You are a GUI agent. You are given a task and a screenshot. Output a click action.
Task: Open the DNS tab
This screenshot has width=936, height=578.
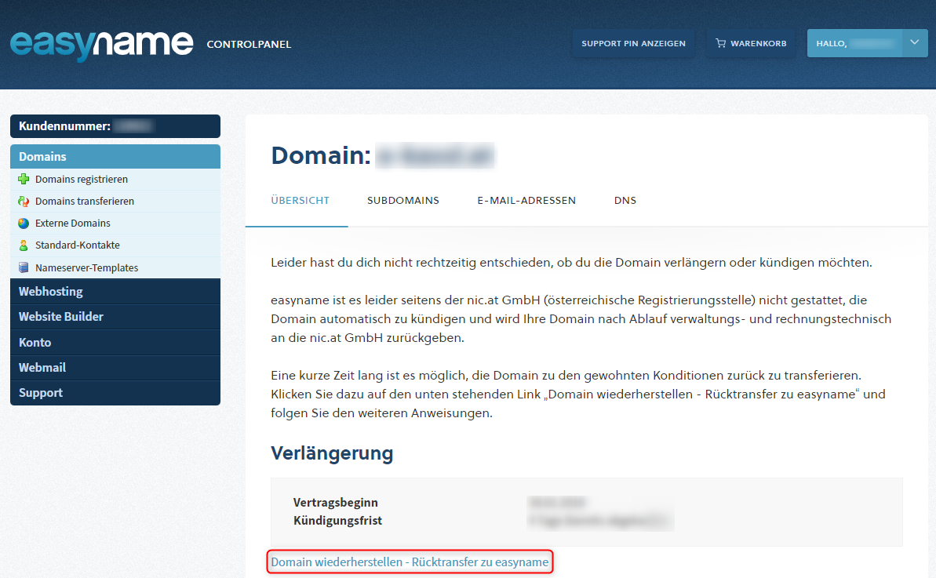pos(625,201)
